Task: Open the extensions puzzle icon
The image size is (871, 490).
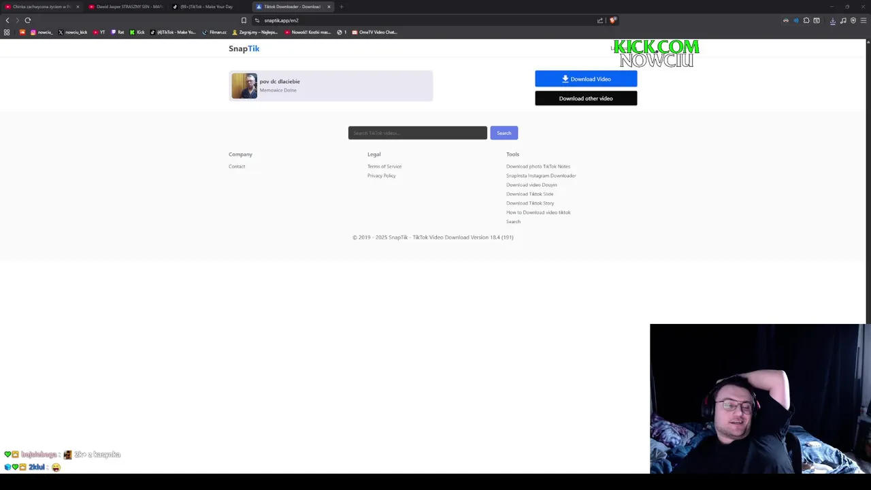Action: 806,20
